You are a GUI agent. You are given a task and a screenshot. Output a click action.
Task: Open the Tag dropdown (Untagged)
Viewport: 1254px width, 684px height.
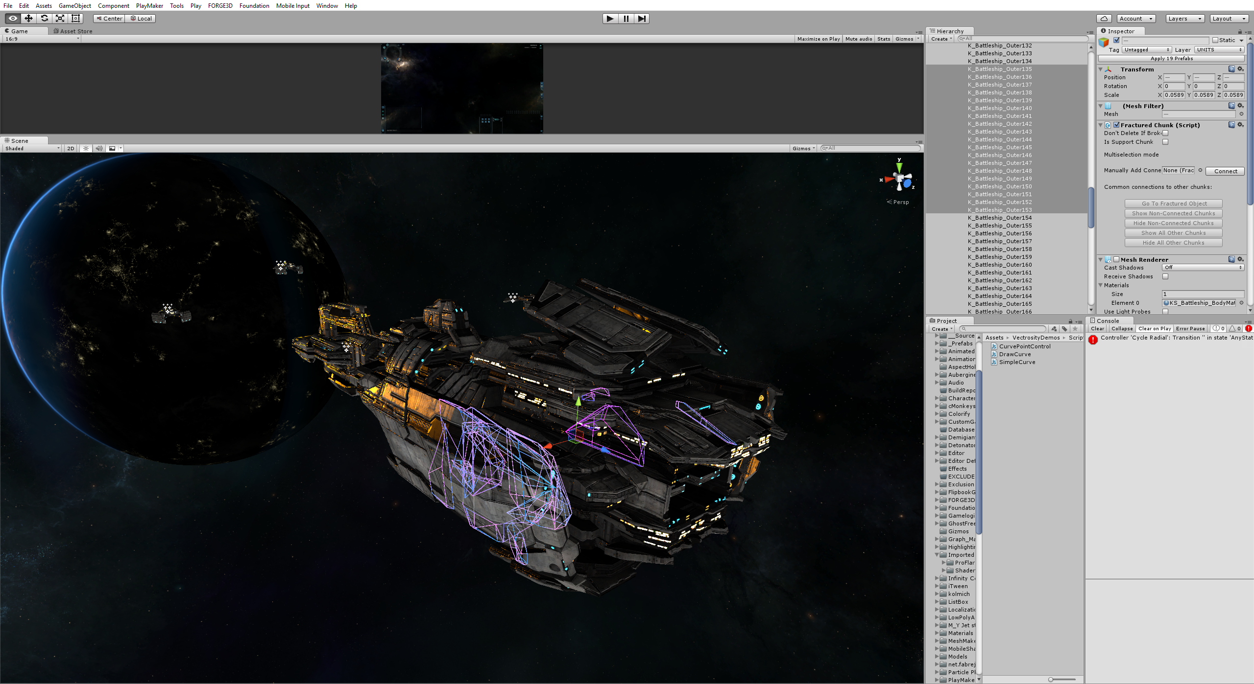(1146, 50)
